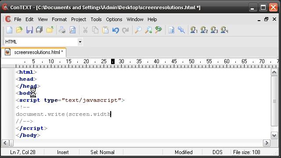Click the script type="text/javascript" line
This screenshot has height=158, width=281.
point(70,100)
